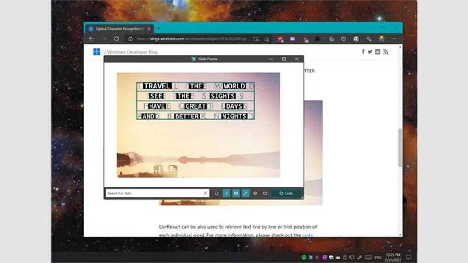The image size is (468, 263).
Task: Click the browser page vertical scrollbar
Action: (400, 147)
